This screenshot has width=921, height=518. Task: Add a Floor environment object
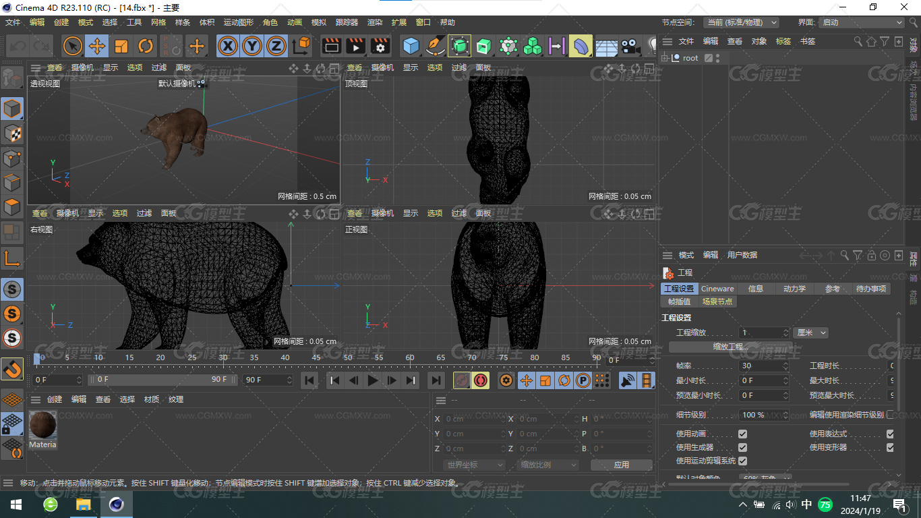click(606, 46)
